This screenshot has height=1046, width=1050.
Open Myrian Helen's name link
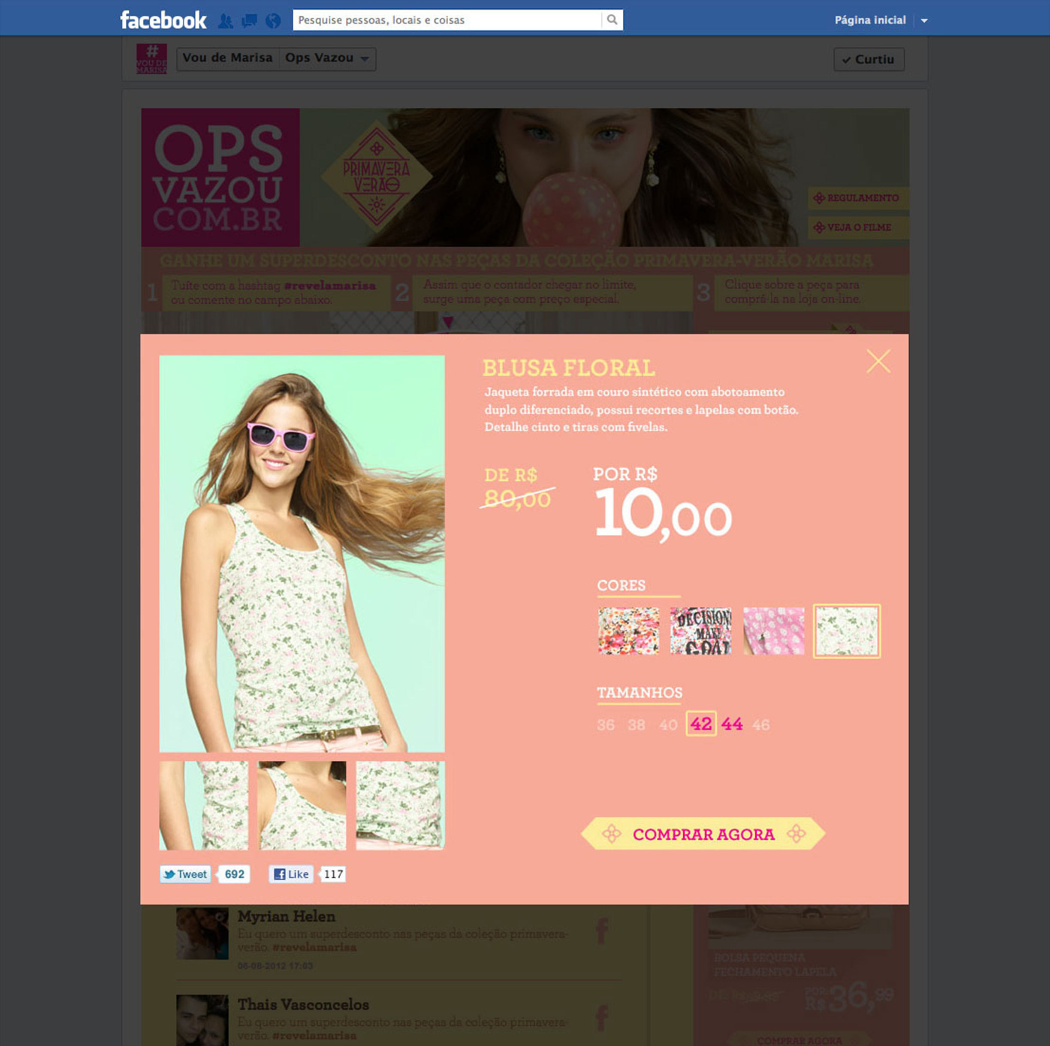tap(287, 916)
